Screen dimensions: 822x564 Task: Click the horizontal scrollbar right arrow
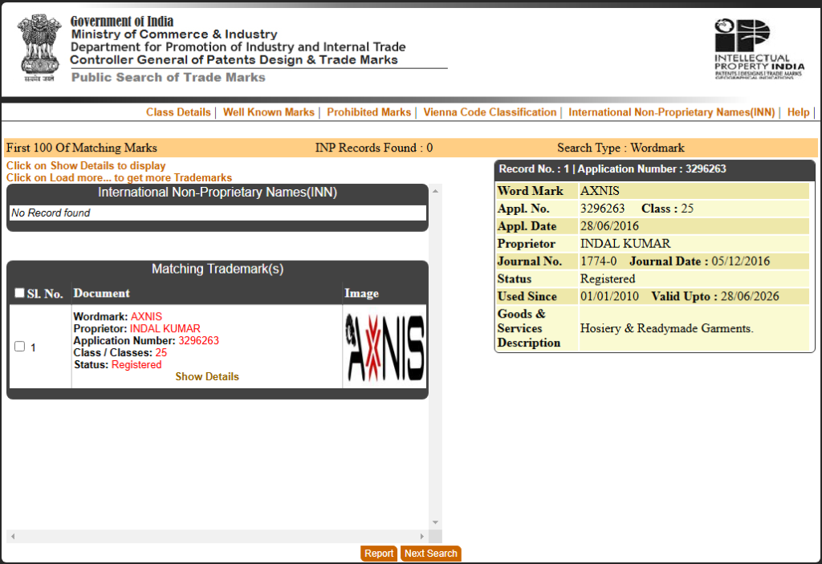tap(422, 536)
